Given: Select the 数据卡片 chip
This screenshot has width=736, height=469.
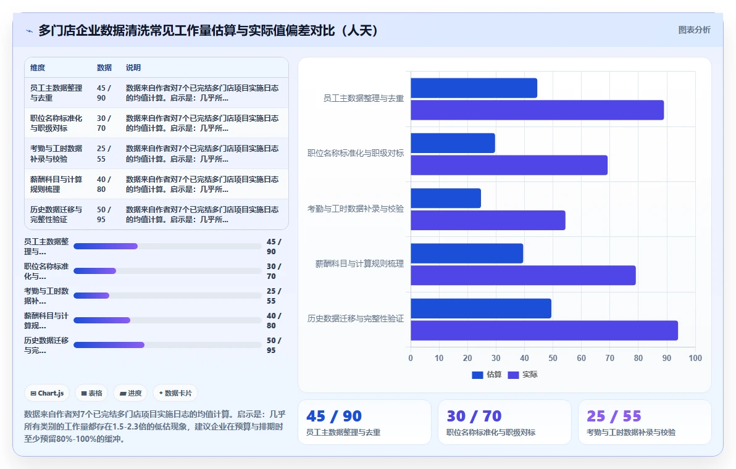Looking at the screenshot, I should [x=175, y=393].
